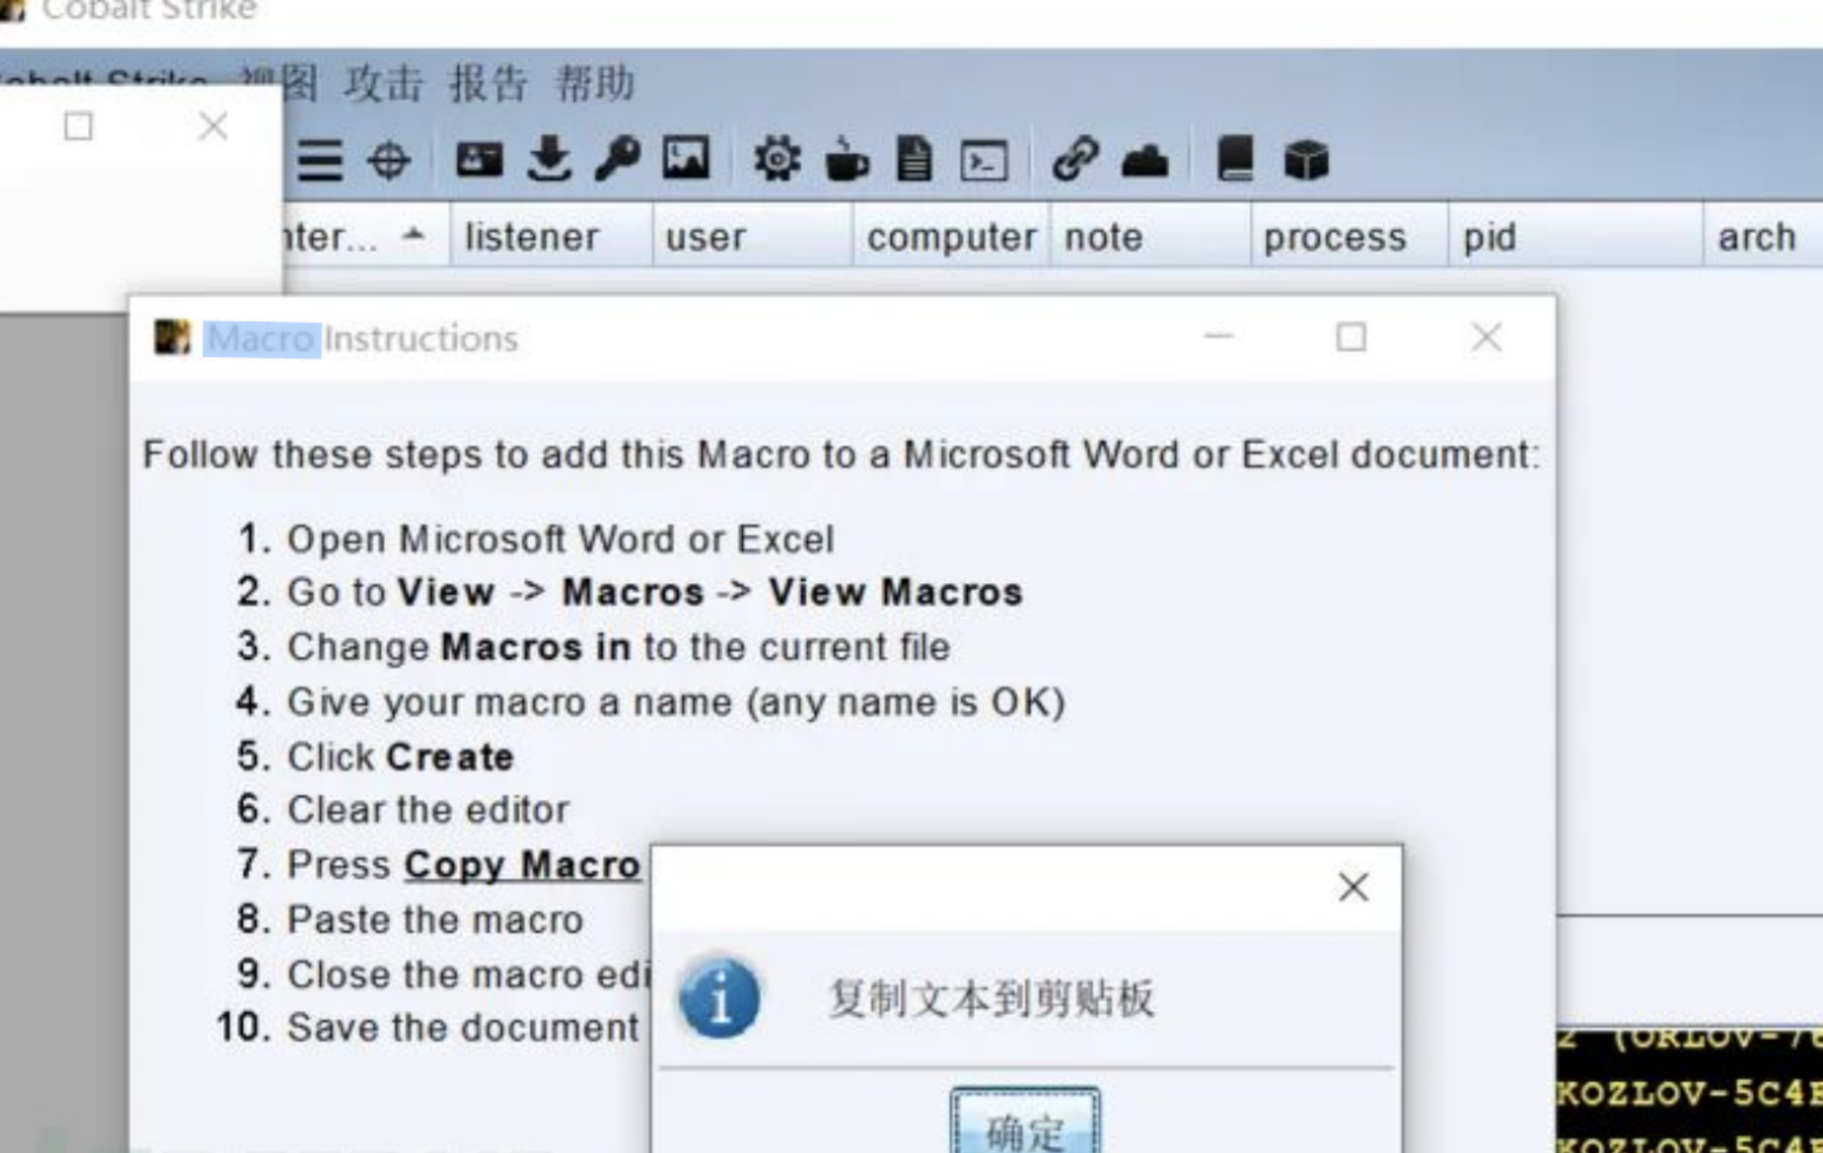Click the 'Give your macro a name' step

click(x=677, y=702)
